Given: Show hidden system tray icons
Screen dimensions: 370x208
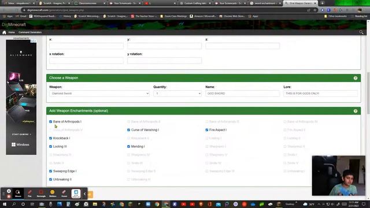Looking at the screenshot, I should tap(319, 204).
